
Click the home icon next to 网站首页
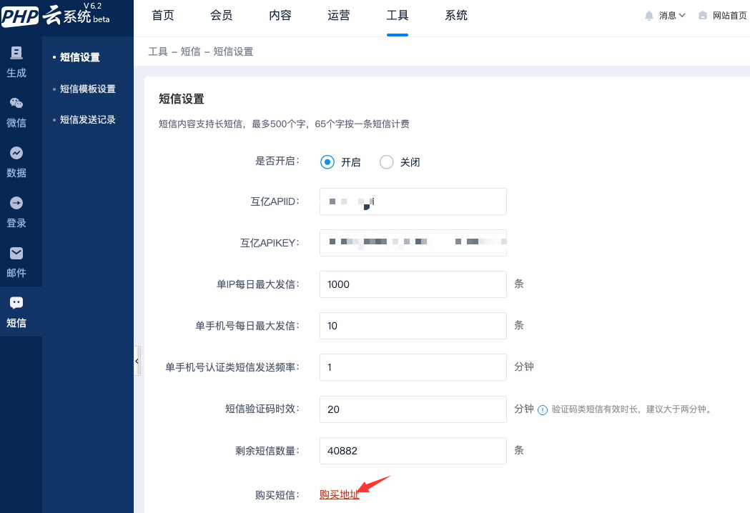pyautogui.click(x=703, y=15)
